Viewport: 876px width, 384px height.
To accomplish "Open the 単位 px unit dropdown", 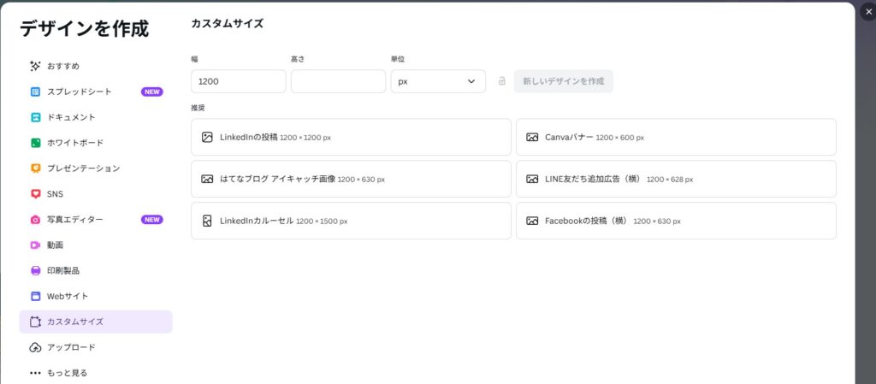I will (x=437, y=81).
